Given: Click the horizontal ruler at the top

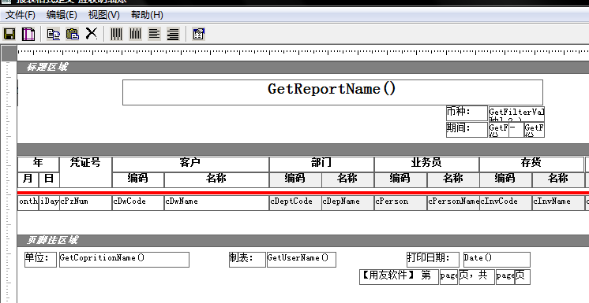Looking at the screenshot, I should pos(302,53).
